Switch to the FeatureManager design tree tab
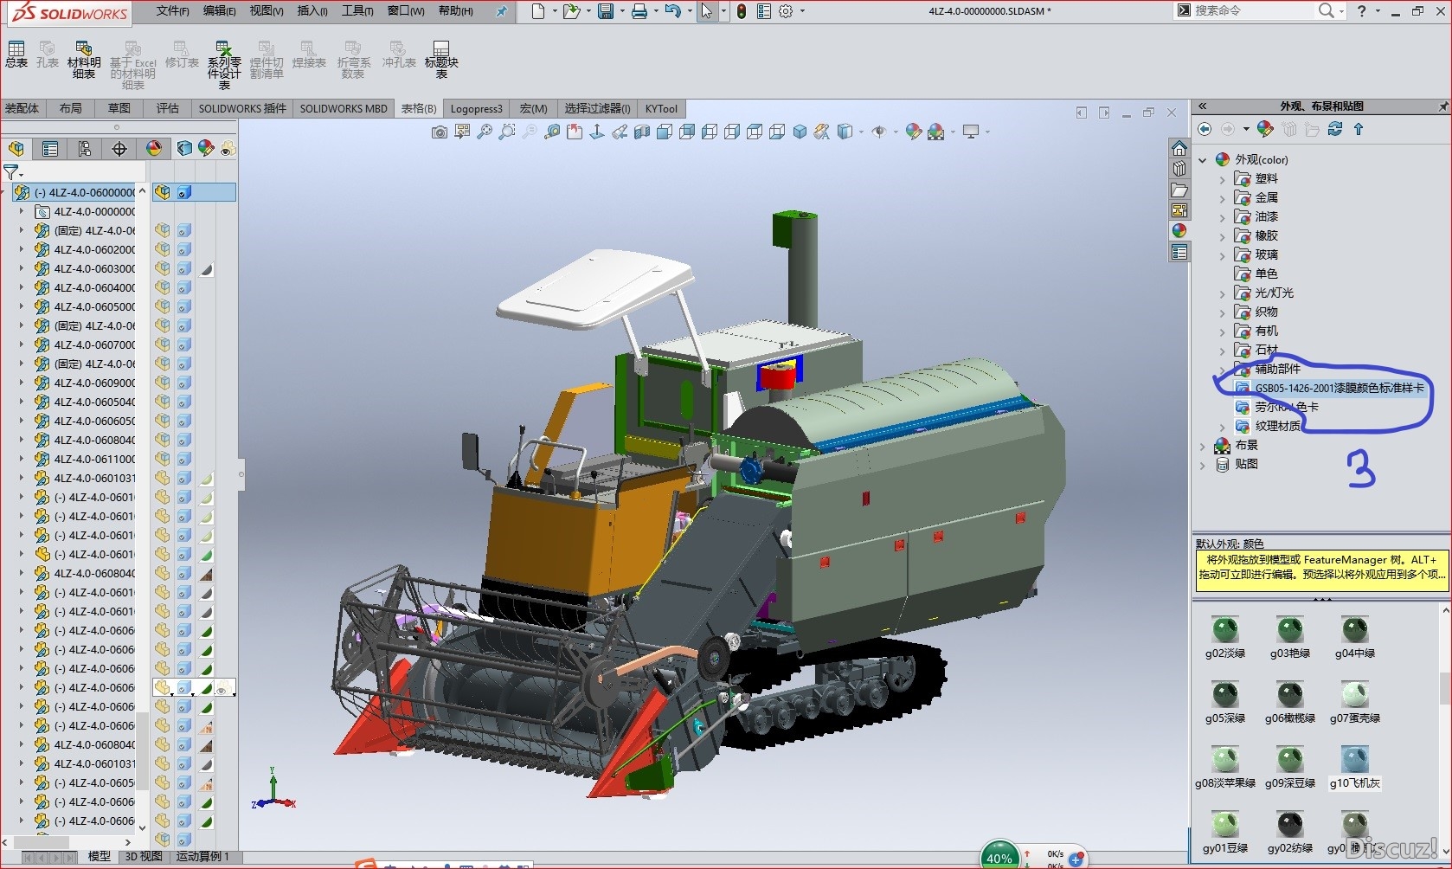This screenshot has width=1452, height=869. point(16,149)
